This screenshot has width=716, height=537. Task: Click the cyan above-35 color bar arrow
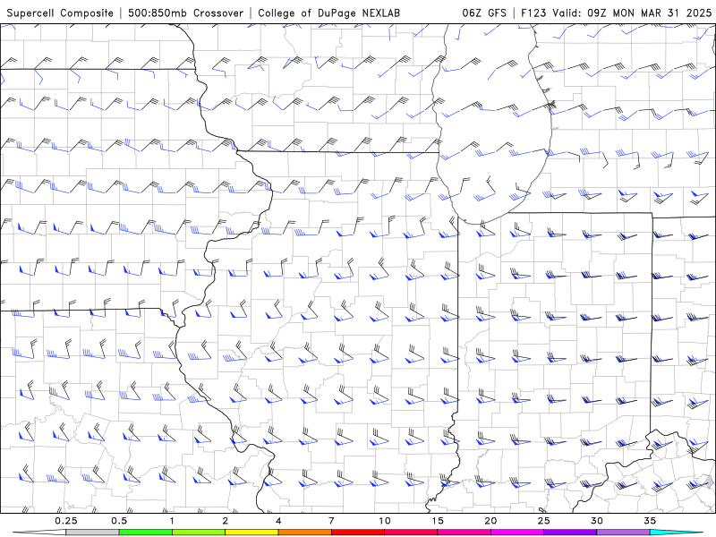point(677,533)
